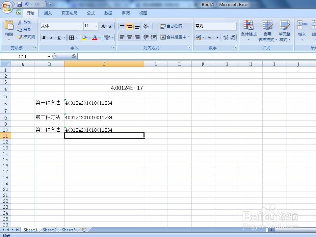Switch to Sheet2 tab

click(50, 230)
